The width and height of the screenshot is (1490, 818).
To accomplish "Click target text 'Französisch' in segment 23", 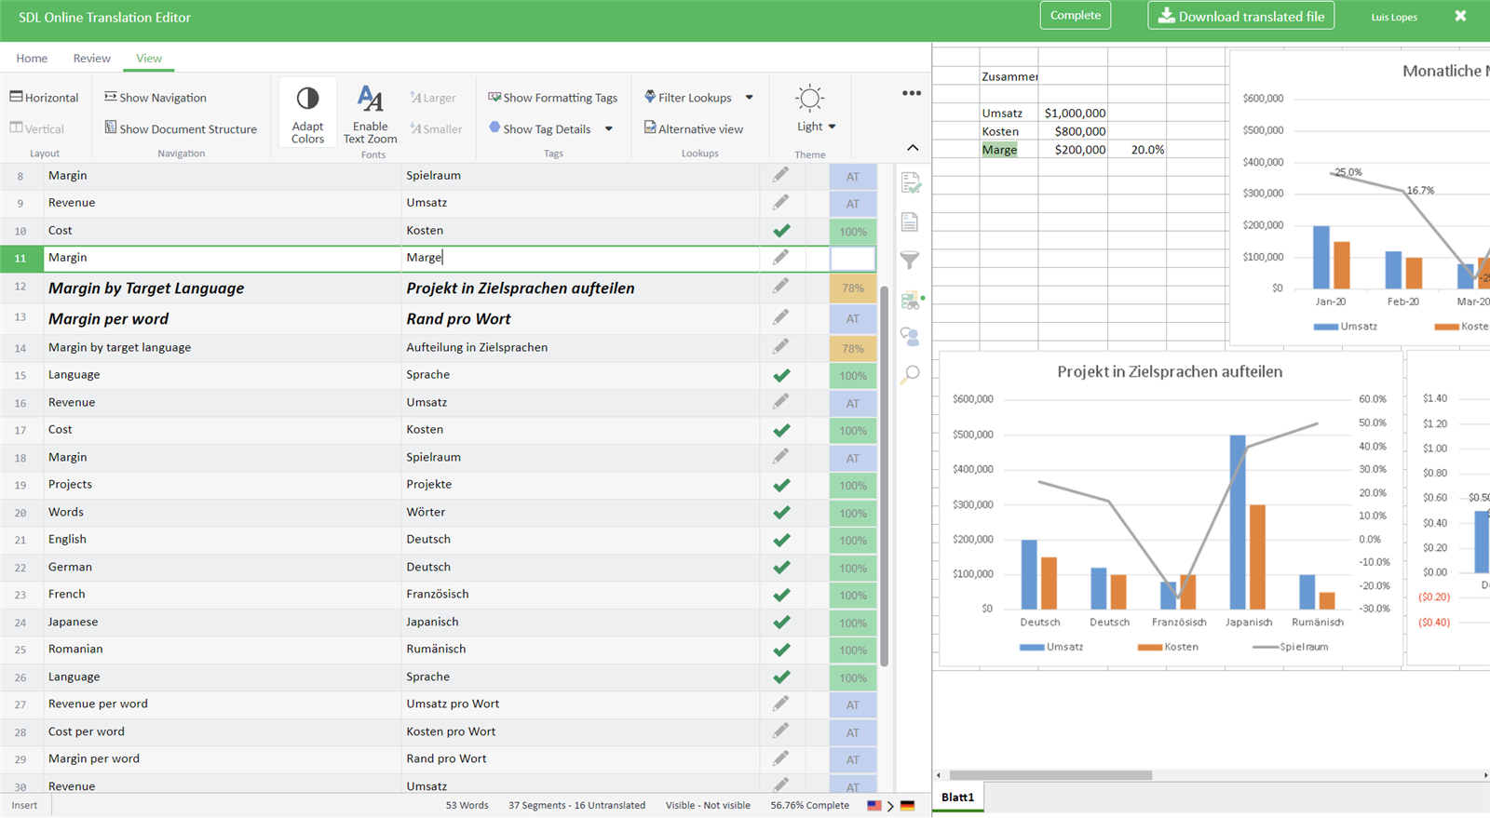I will [438, 594].
